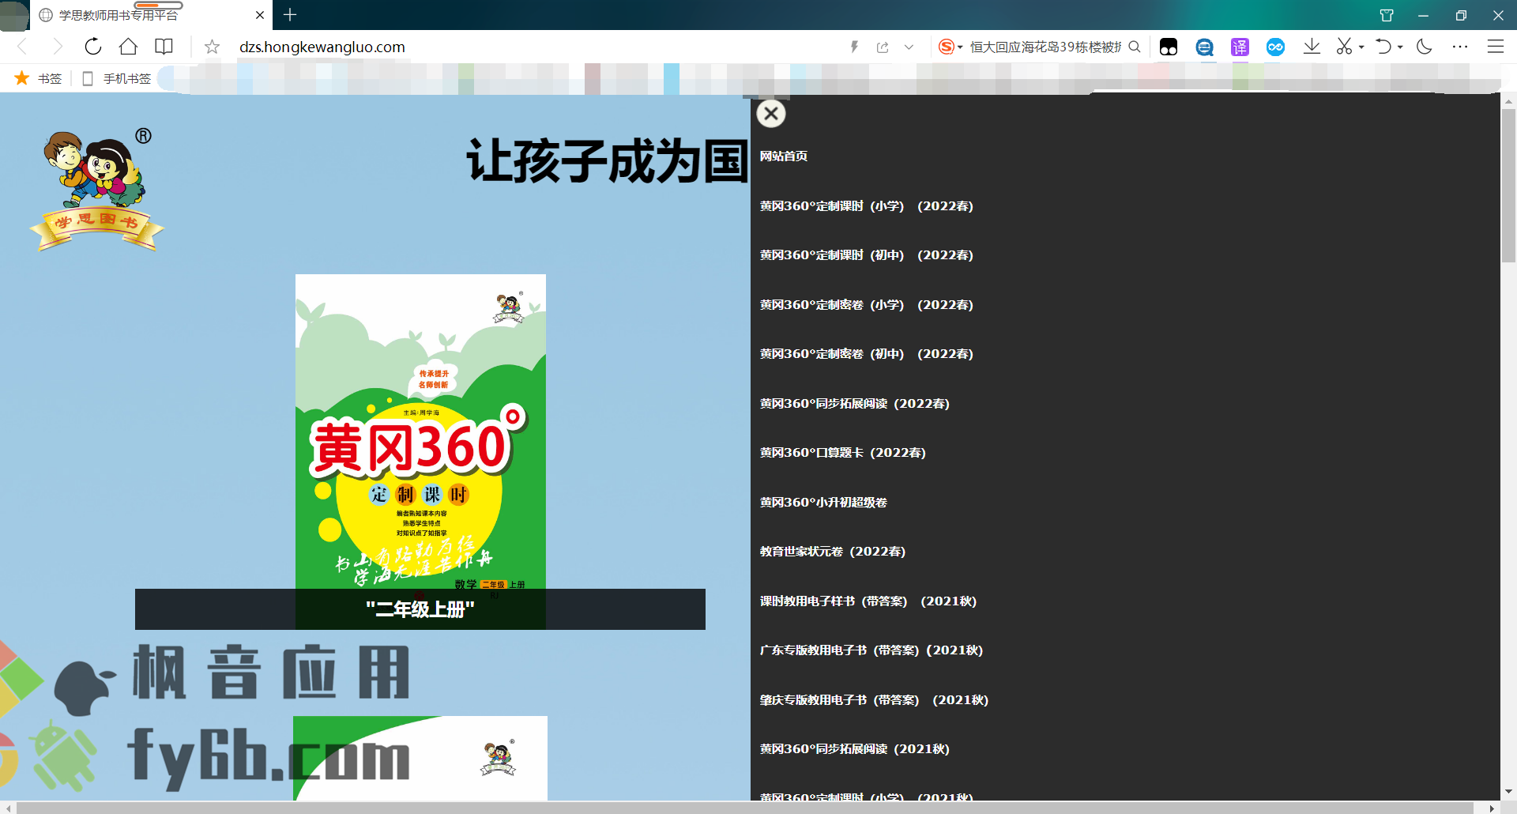
Task: Open the Sogou search engine selector
Action: [950, 47]
